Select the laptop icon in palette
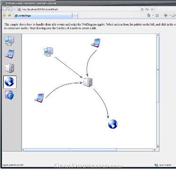 [9, 54]
